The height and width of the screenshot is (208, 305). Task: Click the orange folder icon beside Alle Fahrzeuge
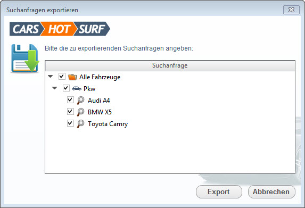coord(72,77)
